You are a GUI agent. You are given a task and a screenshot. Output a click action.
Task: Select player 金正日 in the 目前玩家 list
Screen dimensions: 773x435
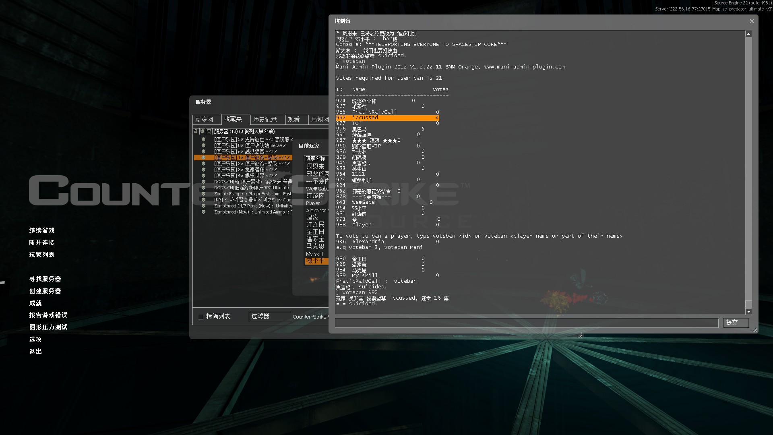click(x=316, y=232)
